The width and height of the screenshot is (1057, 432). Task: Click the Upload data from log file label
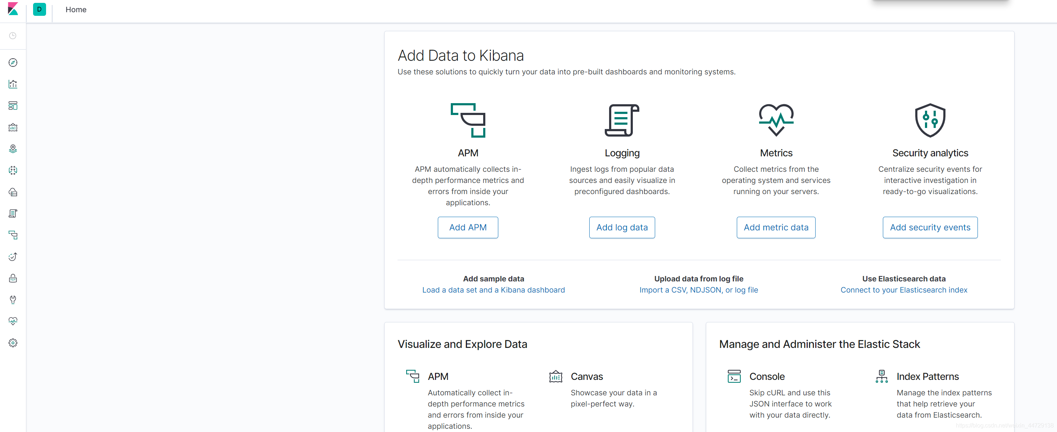click(699, 279)
